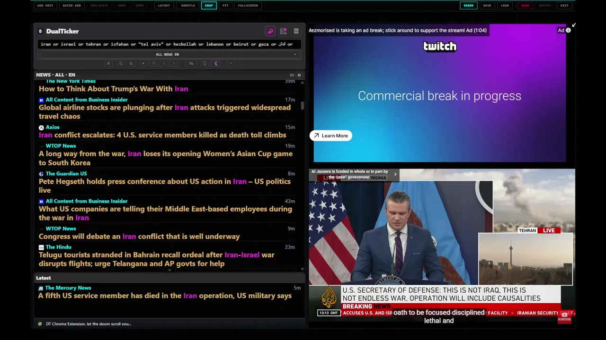Click the DualTicker logo icon
Image resolution: width=606 pixels, height=340 pixels.
(41, 31)
